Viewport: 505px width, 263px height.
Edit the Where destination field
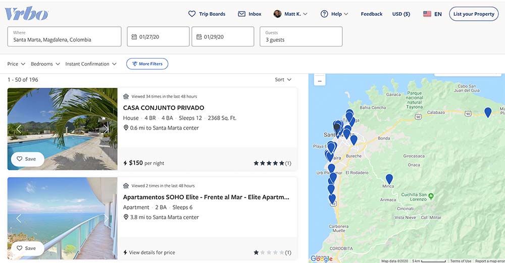click(x=65, y=36)
